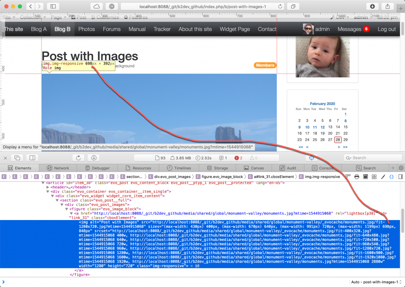The image size is (405, 287).
Task: Open the 1Password extension button
Action: (x=111, y=6)
